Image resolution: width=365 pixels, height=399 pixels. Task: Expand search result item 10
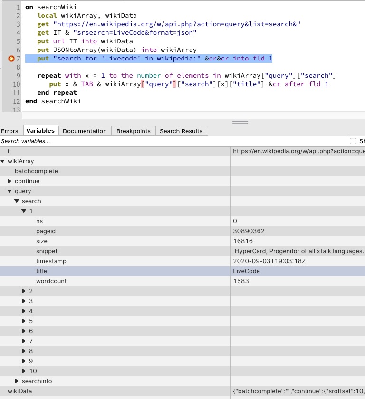[x=24, y=371]
